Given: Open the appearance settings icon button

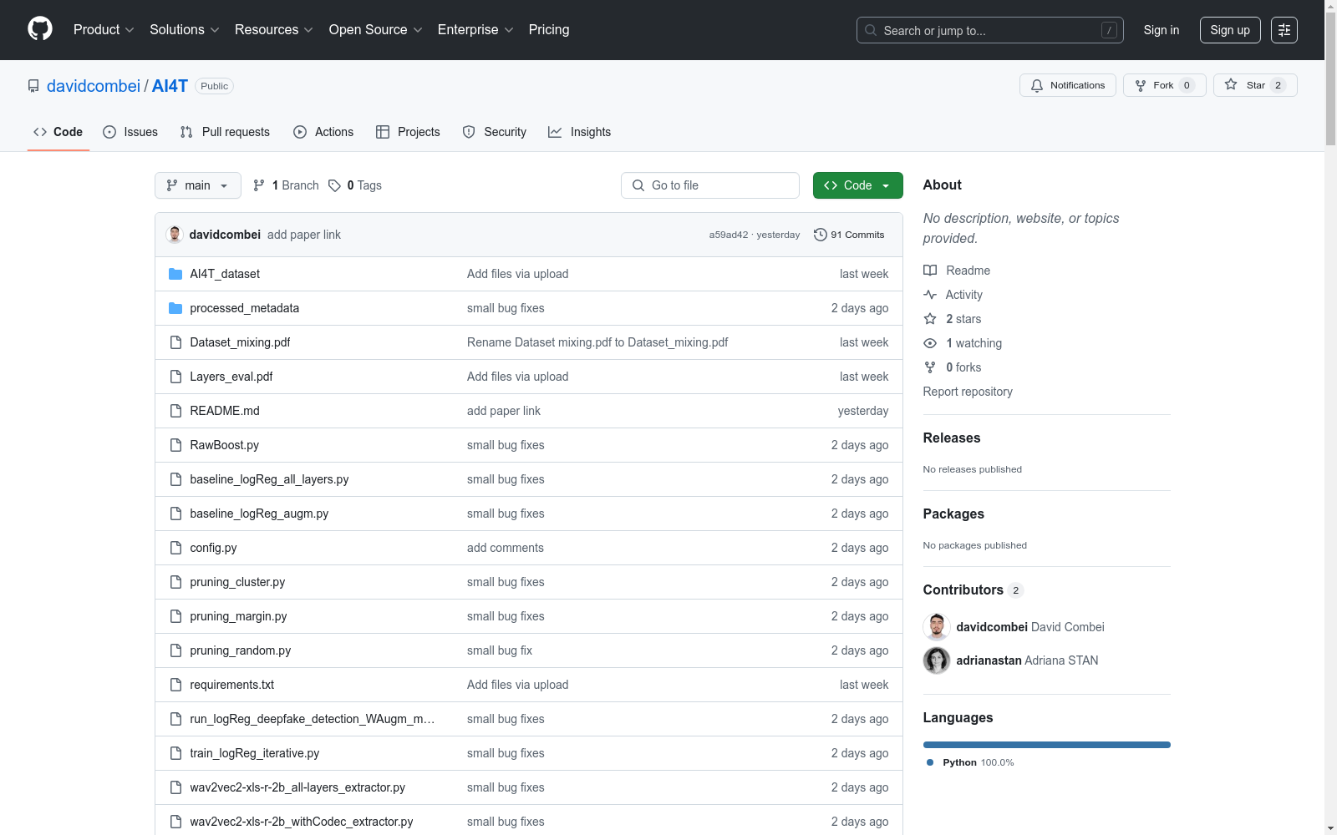Looking at the screenshot, I should pos(1284,30).
